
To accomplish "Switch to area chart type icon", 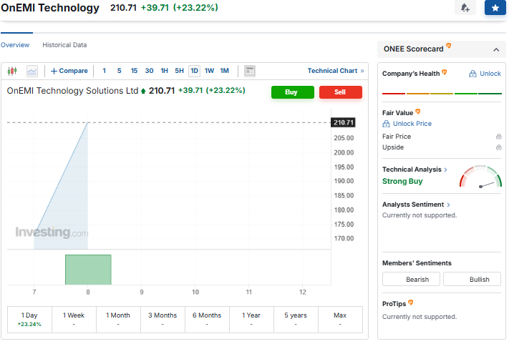I will pos(32,71).
